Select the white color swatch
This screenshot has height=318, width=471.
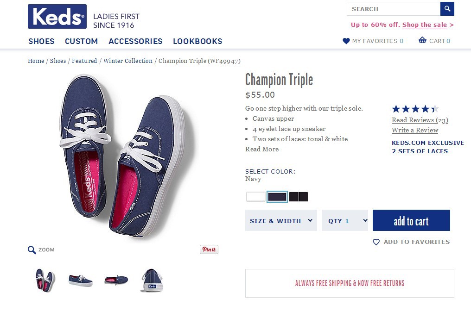coord(255,197)
